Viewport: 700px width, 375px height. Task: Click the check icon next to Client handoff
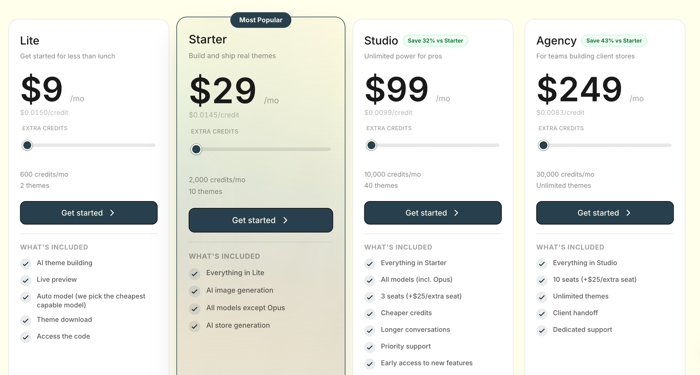(x=542, y=314)
